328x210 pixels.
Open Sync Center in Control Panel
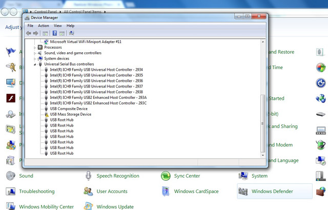point(187,176)
